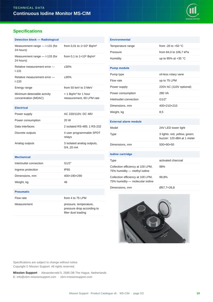Viewport: 213px width, 302px height.
Task: Click the '99,8%' collection efficiency value
Action: point(163,177)
